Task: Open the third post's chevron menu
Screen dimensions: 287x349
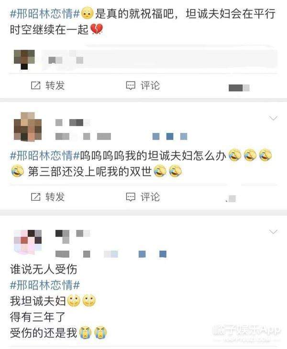Action: coord(273,232)
